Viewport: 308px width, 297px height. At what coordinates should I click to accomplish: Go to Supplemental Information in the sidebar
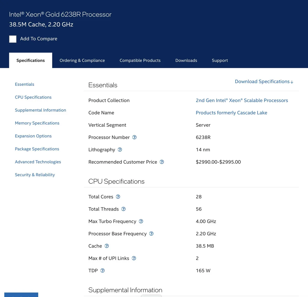41,110
